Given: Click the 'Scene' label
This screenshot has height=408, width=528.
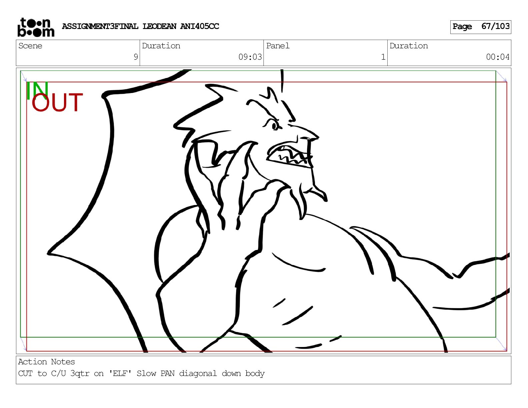Looking at the screenshot, I should tap(30, 46).
